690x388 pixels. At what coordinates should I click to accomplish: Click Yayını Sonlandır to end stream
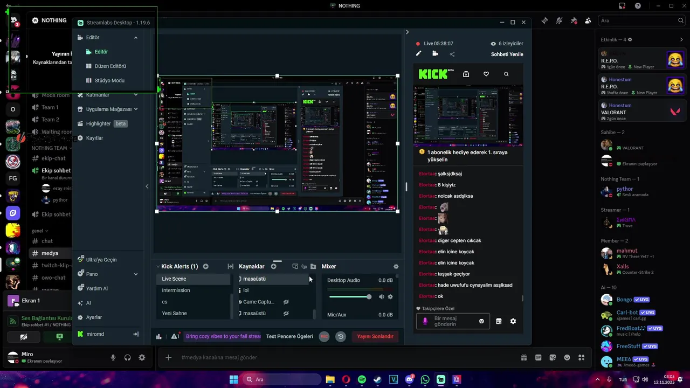pos(375,336)
